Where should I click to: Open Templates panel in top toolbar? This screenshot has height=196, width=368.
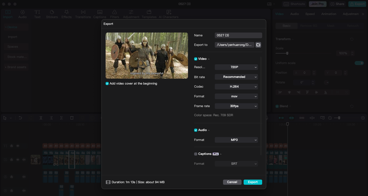point(149,14)
